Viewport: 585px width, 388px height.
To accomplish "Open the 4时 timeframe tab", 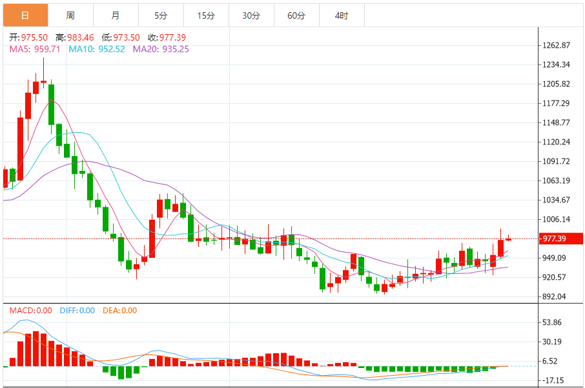I will click(x=342, y=15).
